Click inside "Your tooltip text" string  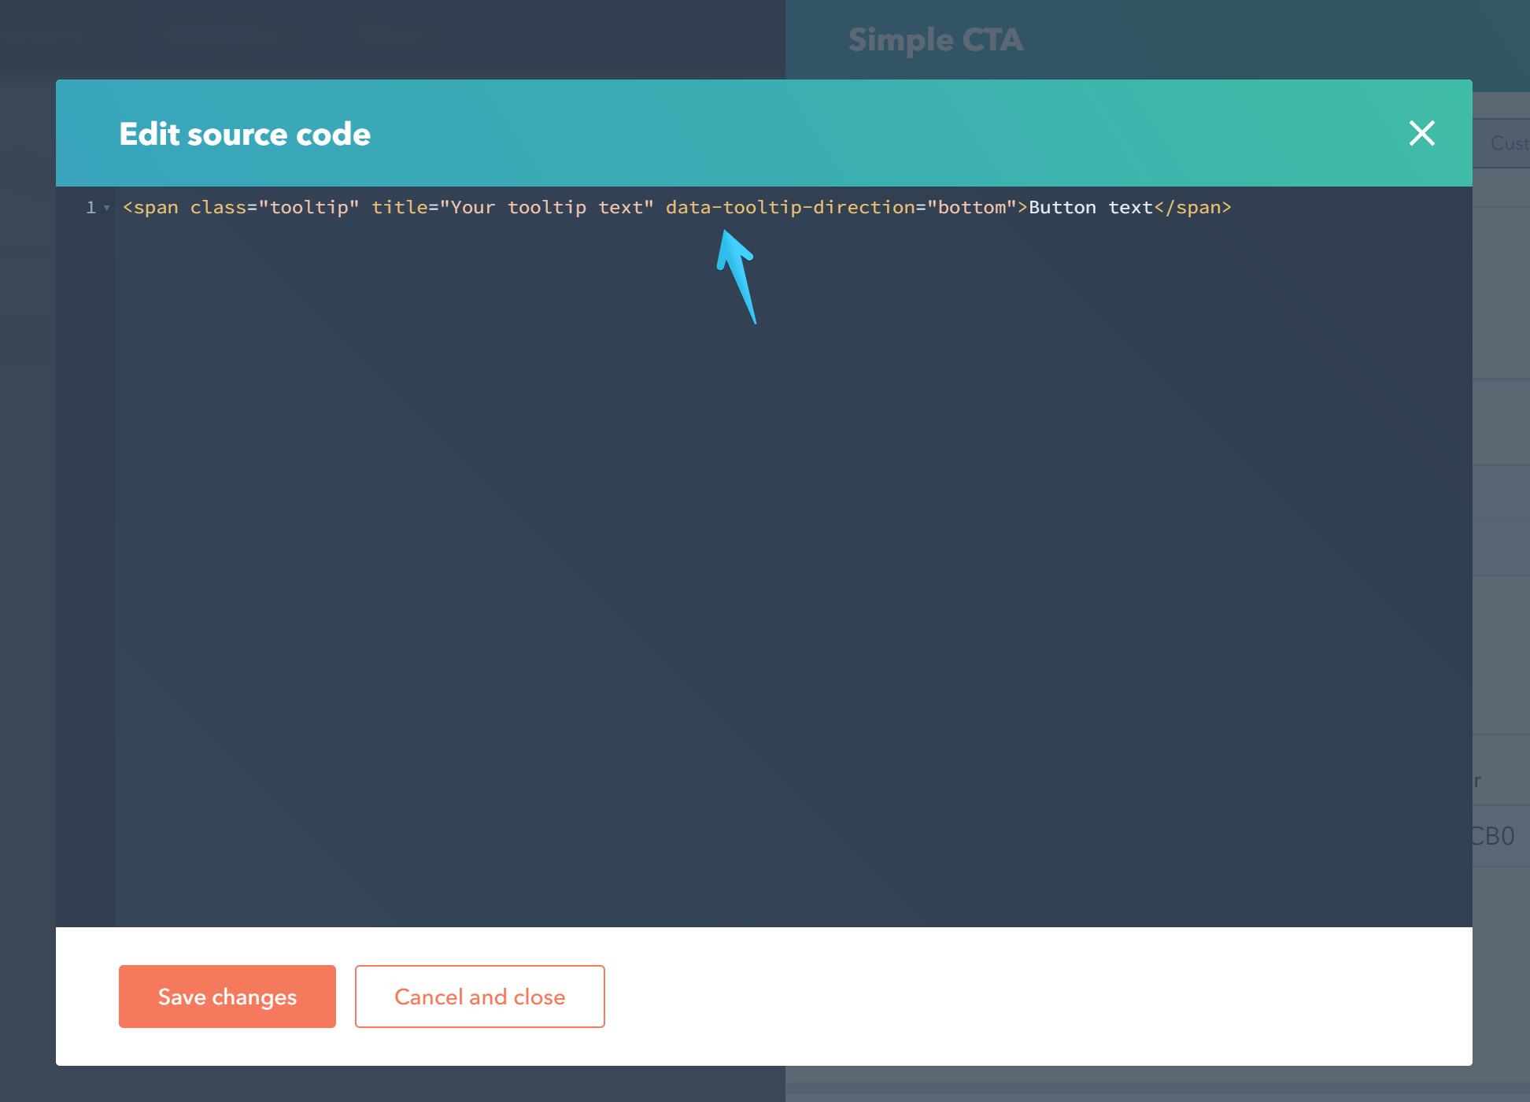pos(547,208)
